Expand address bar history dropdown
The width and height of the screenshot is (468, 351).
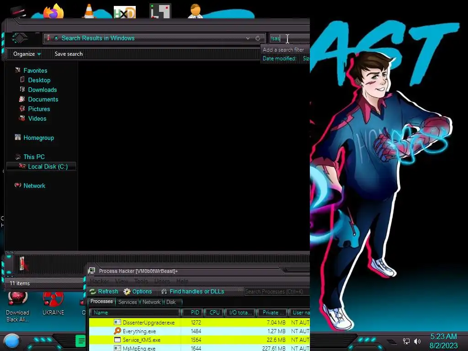click(248, 38)
